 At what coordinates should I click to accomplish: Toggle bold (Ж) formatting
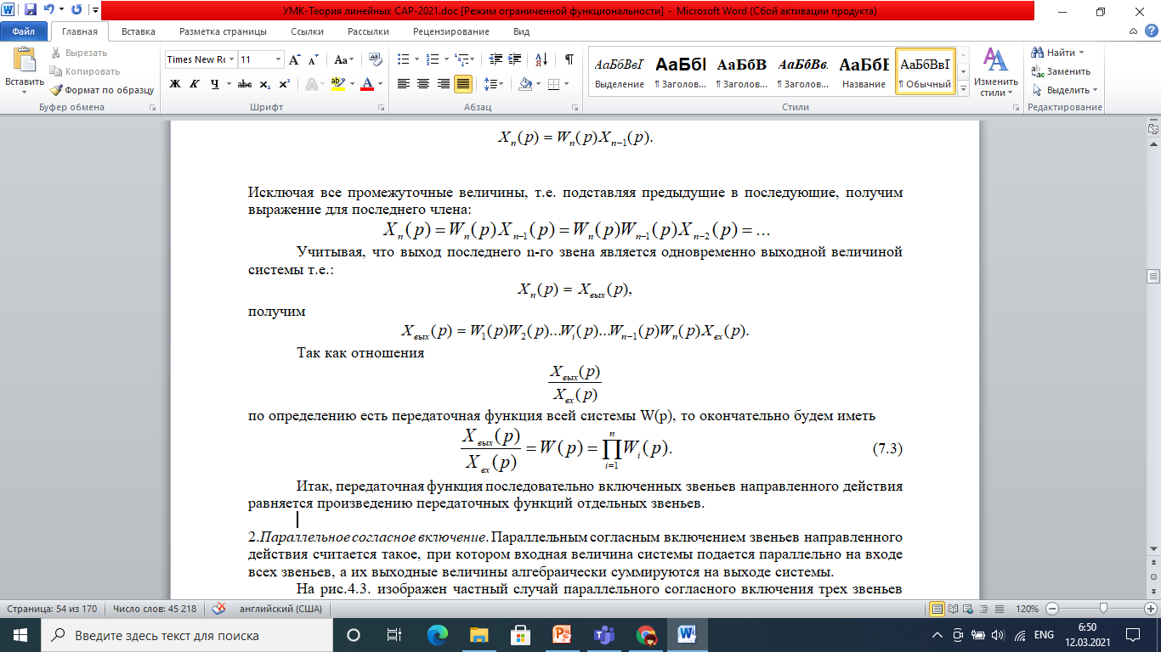coord(175,84)
